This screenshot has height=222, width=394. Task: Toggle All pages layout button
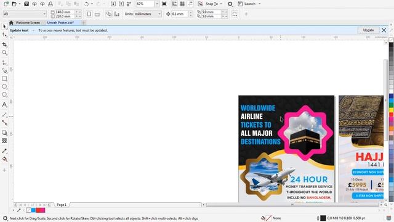[x=109, y=14]
